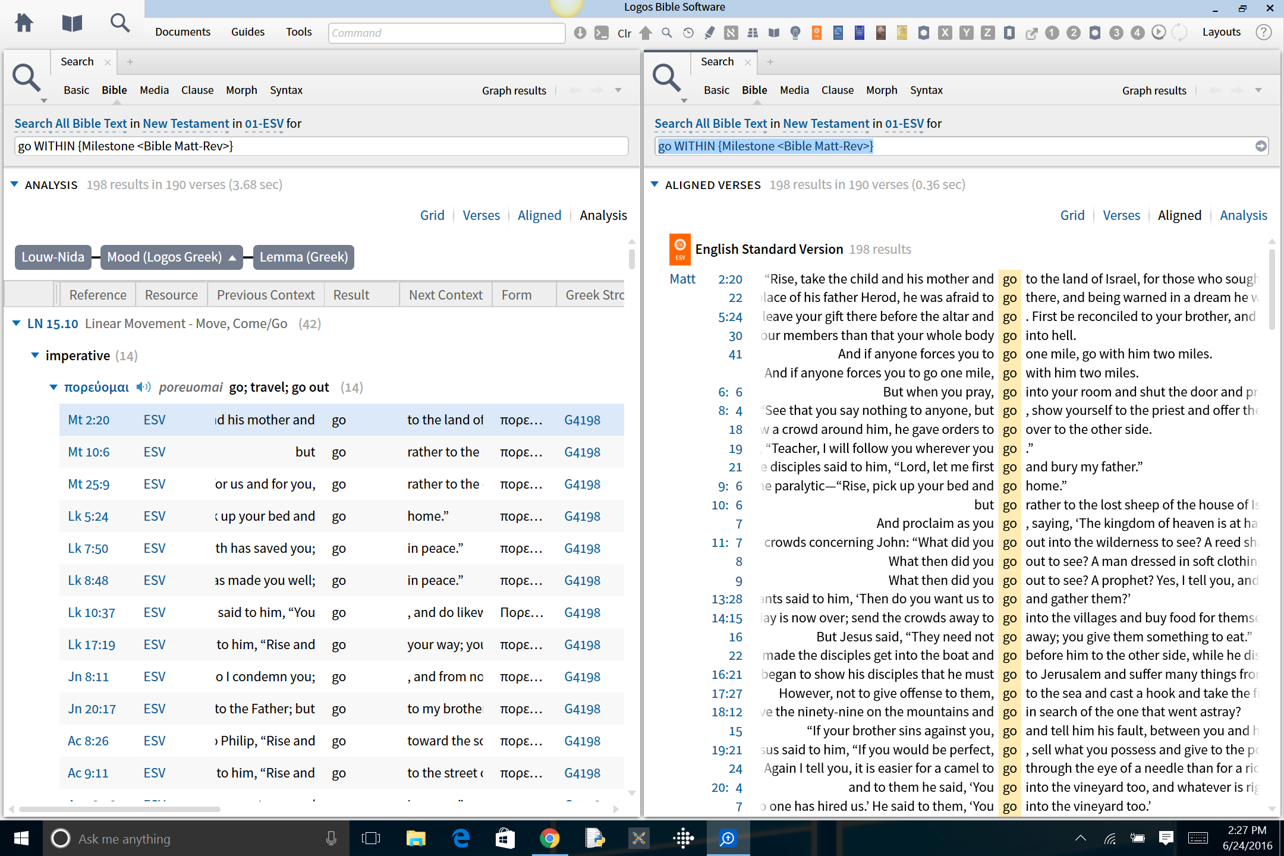
Task: Open right search panel icon dropdown arrow
Action: click(684, 101)
